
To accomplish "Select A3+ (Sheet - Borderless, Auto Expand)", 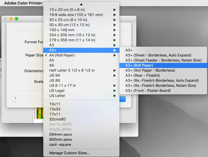I will pyautogui.click(x=163, y=55).
